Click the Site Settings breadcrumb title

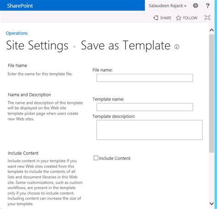coord(37,45)
